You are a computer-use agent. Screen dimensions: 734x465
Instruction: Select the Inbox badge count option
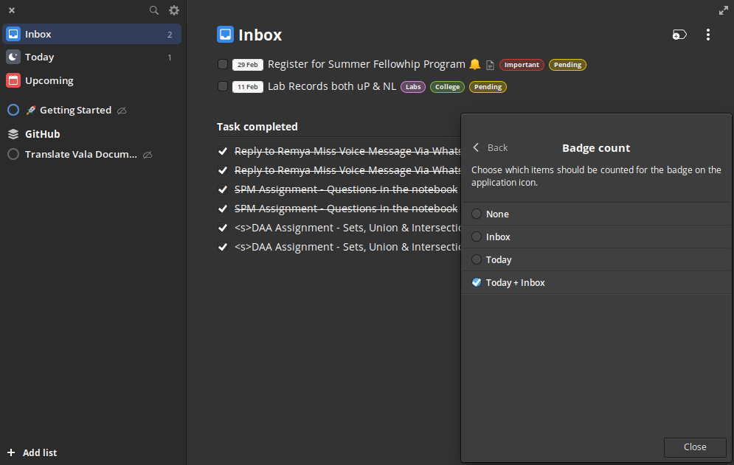(596, 237)
